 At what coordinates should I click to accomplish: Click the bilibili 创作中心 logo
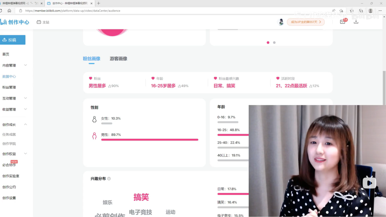point(15,22)
